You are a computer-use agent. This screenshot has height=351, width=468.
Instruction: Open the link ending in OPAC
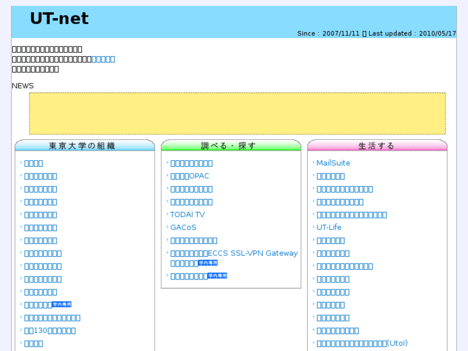(189, 176)
